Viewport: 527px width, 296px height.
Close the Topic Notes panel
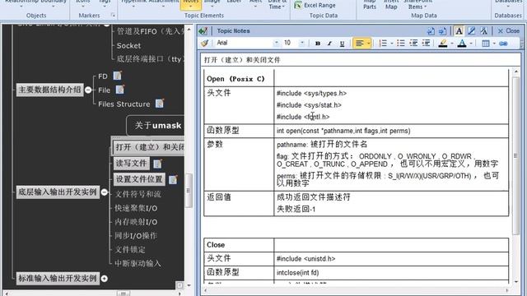coord(509,31)
